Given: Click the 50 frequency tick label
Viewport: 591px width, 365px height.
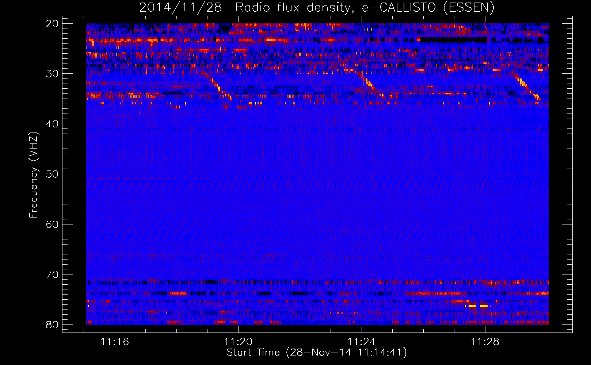Looking at the screenshot, I should pyautogui.click(x=52, y=174).
